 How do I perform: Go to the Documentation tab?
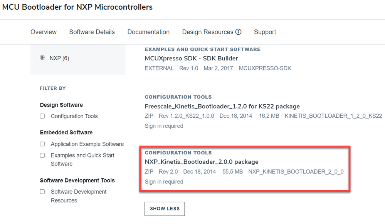point(148,32)
